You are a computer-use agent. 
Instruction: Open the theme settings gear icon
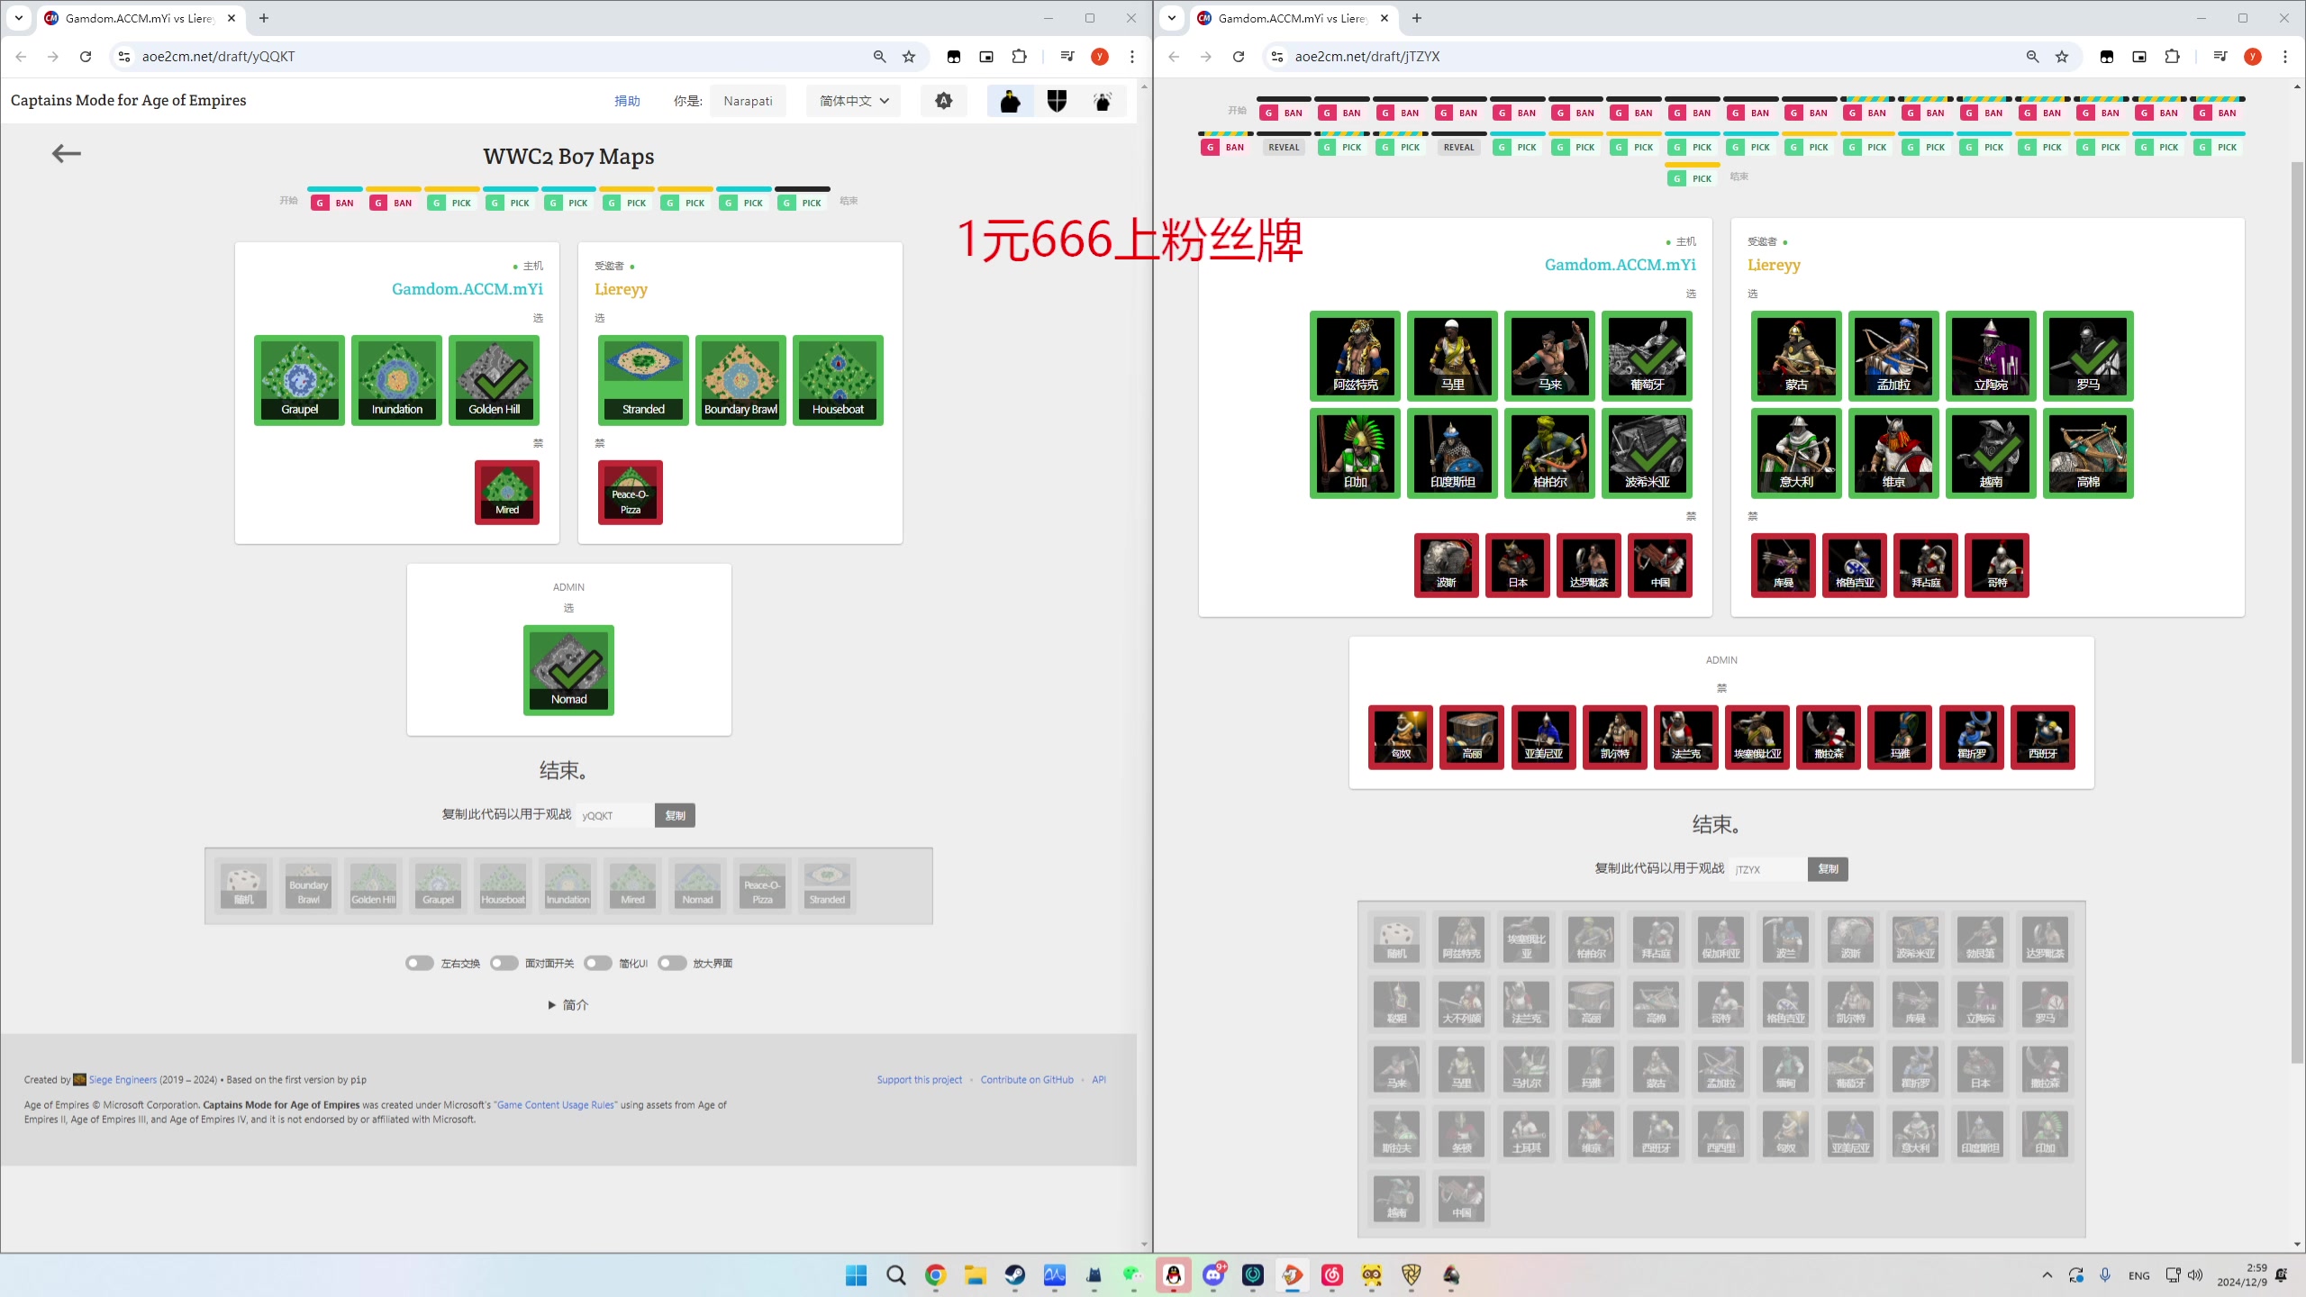[943, 101]
